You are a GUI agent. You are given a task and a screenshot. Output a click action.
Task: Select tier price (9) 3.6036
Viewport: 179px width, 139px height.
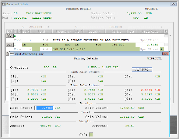tap(147, 99)
